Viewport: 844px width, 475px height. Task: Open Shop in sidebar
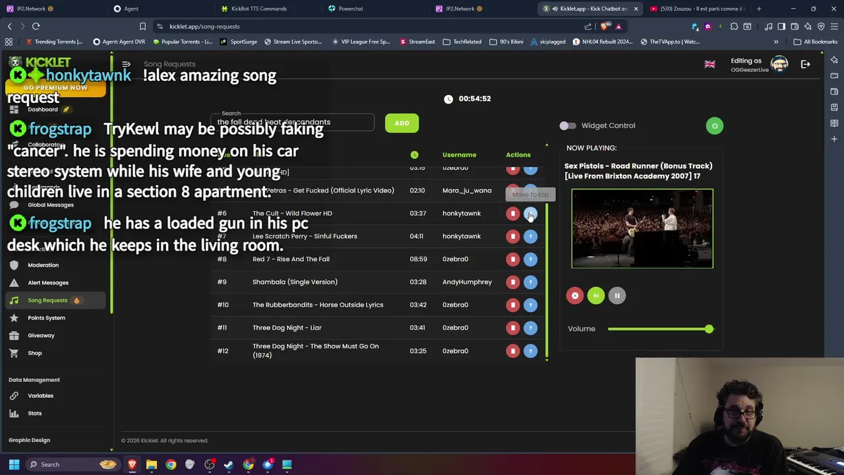[x=34, y=353]
